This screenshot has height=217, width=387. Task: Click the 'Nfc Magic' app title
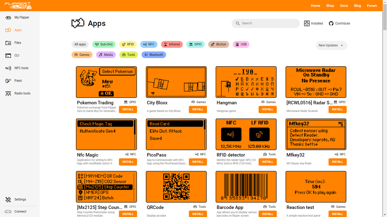point(88,155)
